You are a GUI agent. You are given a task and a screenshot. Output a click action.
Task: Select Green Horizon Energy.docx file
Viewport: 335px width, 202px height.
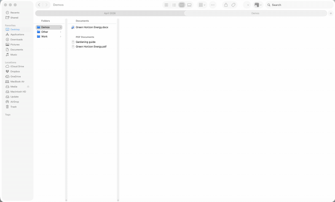[x=92, y=27]
